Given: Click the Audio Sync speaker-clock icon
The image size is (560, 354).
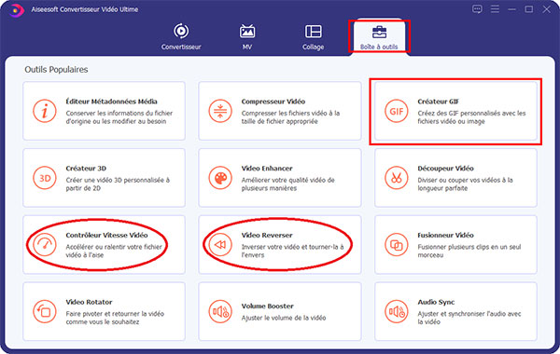Looking at the screenshot, I should click(x=397, y=311).
